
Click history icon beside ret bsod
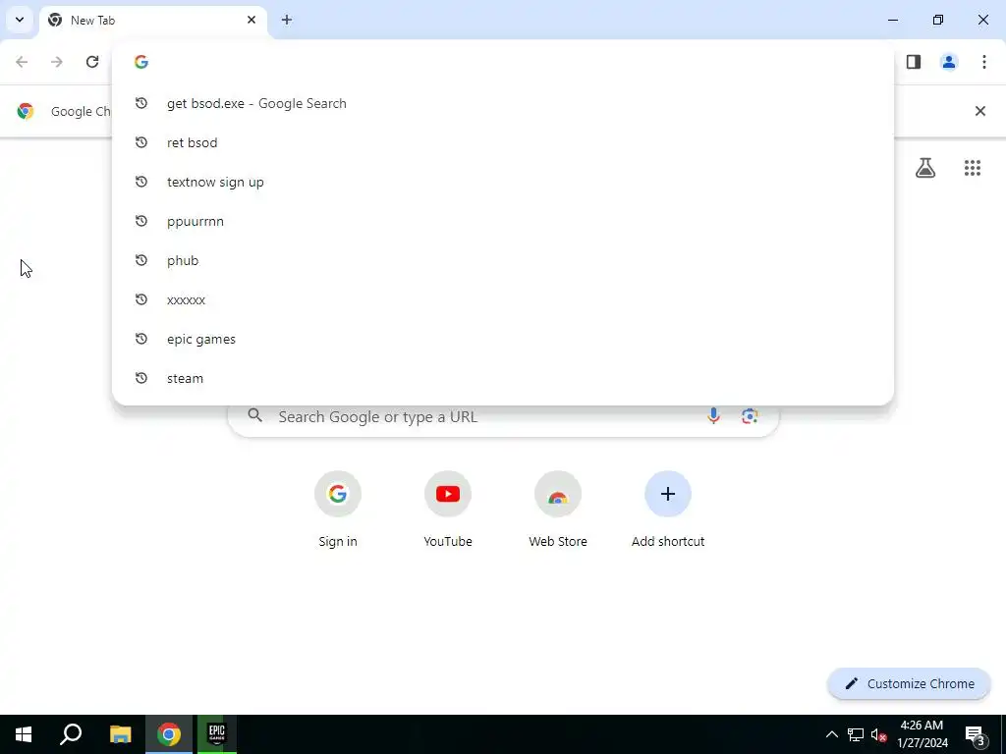[141, 142]
